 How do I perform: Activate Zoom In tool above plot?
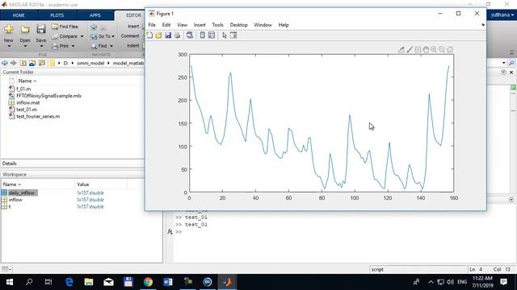[x=434, y=50]
